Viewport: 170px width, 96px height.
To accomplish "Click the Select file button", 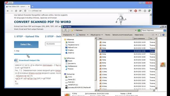I will (x=26, y=45).
